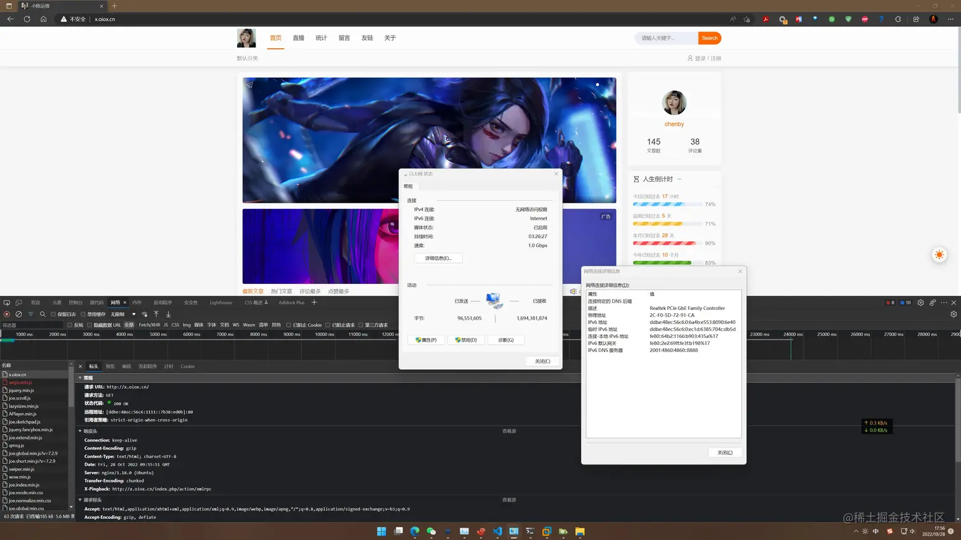Add this page to favorites

(x=747, y=19)
